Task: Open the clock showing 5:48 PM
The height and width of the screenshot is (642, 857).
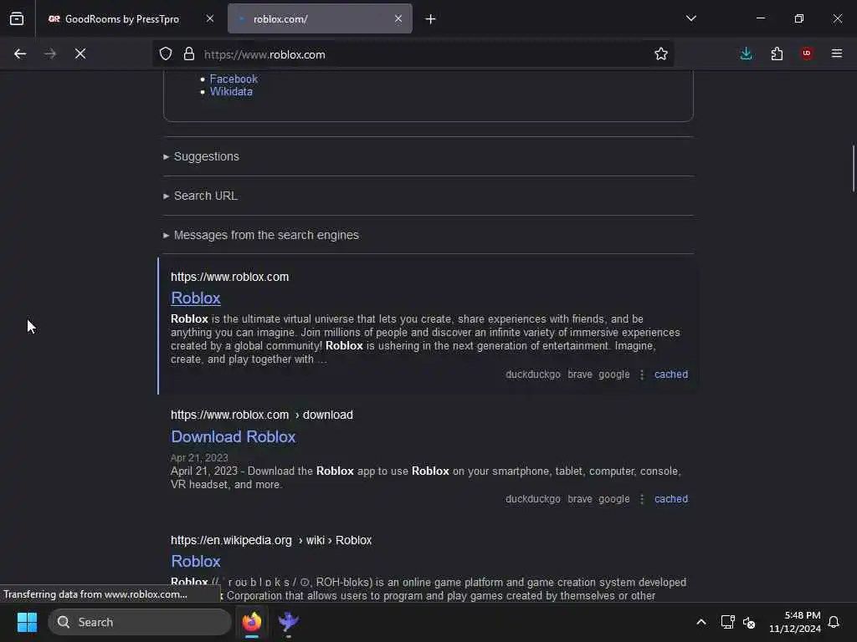Action: click(795, 622)
